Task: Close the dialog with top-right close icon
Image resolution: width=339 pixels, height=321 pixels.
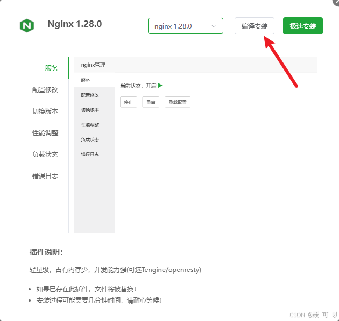Action: [x=336, y=1]
